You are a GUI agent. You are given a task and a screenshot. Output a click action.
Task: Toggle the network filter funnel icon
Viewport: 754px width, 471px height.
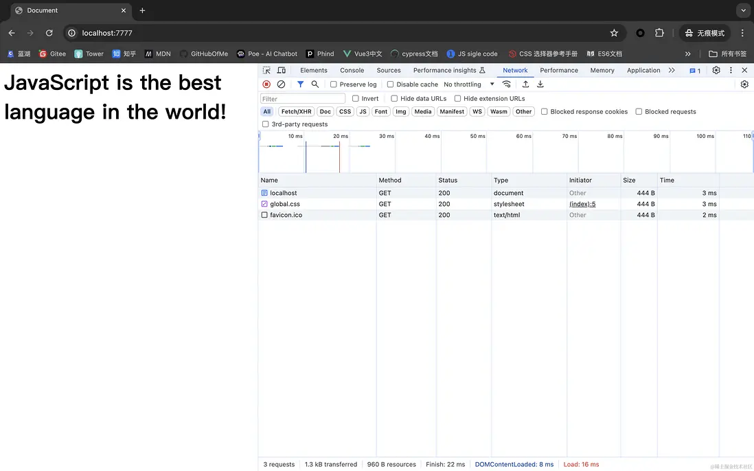click(x=300, y=84)
